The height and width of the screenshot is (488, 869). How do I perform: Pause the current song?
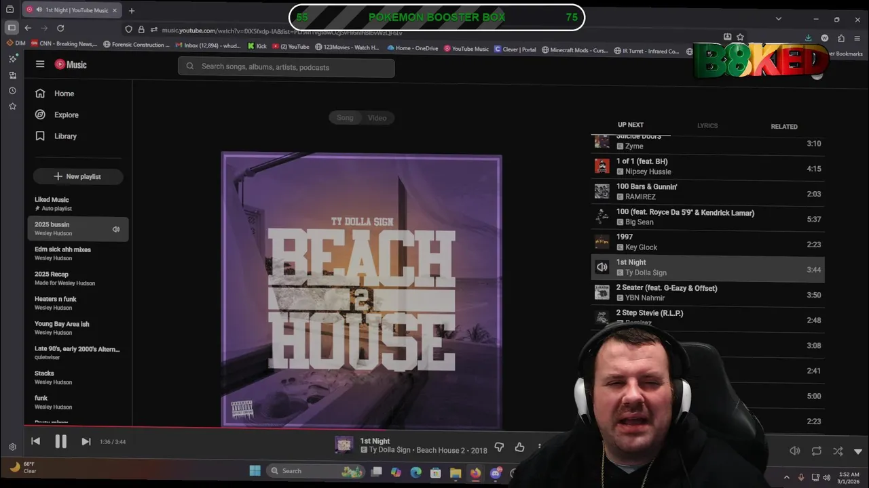(x=60, y=441)
